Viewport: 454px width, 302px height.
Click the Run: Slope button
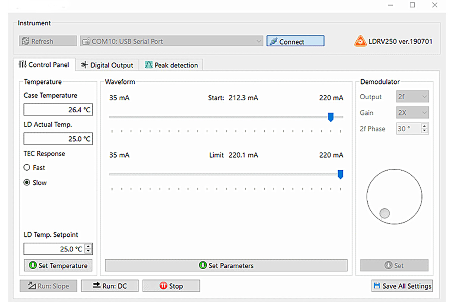[48, 286]
